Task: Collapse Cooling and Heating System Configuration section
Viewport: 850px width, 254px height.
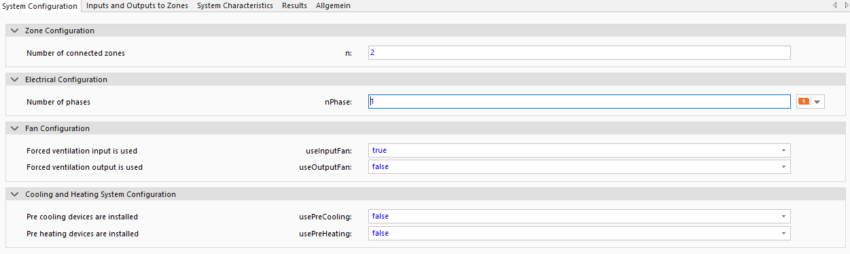Action: coord(15,194)
